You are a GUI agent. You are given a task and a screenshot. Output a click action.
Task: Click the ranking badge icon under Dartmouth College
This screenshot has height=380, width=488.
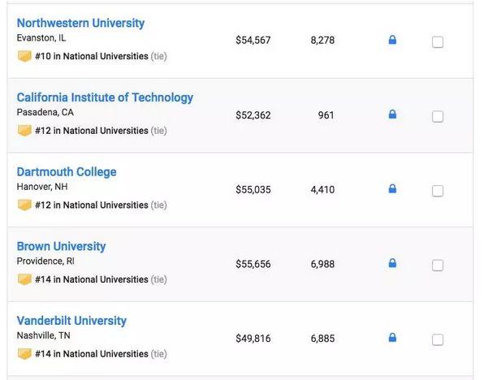[x=24, y=205]
